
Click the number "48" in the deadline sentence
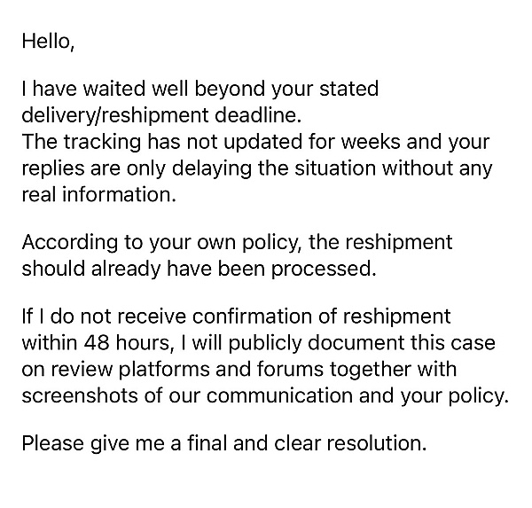coord(97,343)
